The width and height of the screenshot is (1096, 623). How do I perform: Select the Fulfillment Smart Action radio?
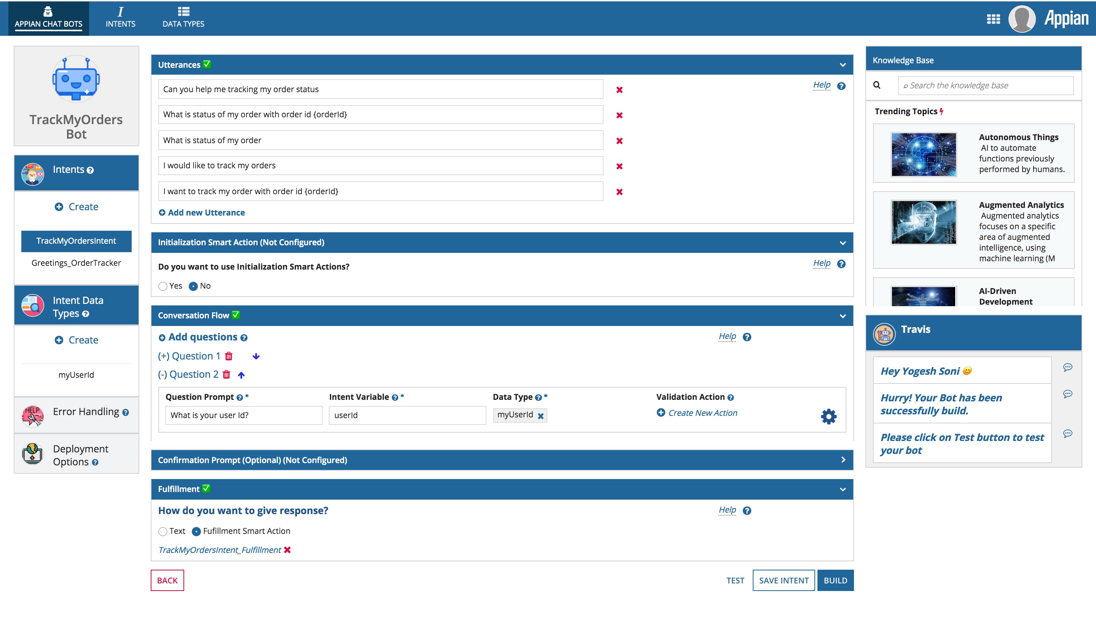tap(196, 532)
